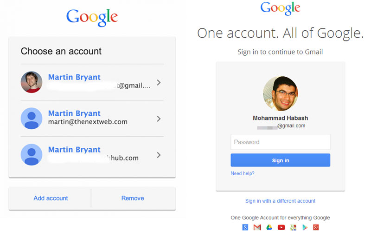Click the default avatar beside the hub.com account

point(32,154)
